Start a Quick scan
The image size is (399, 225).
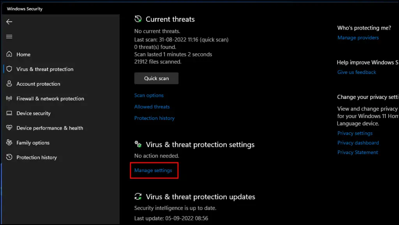(x=156, y=78)
